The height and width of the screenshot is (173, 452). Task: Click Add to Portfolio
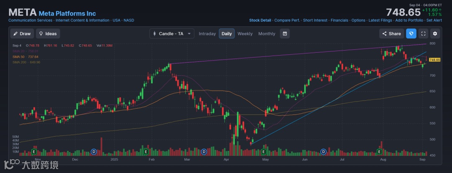(409, 20)
